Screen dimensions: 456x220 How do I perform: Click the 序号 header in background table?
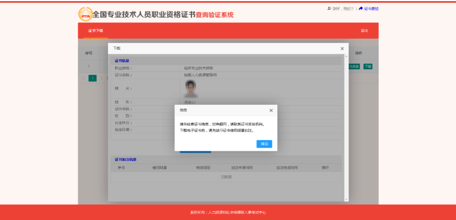(x=89, y=53)
